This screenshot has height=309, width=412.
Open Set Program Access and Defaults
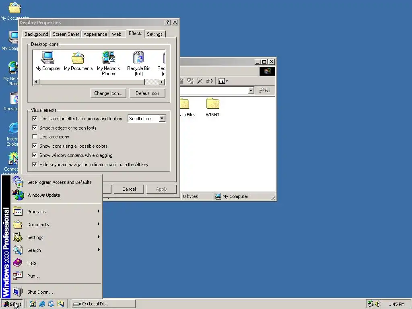[56, 182]
